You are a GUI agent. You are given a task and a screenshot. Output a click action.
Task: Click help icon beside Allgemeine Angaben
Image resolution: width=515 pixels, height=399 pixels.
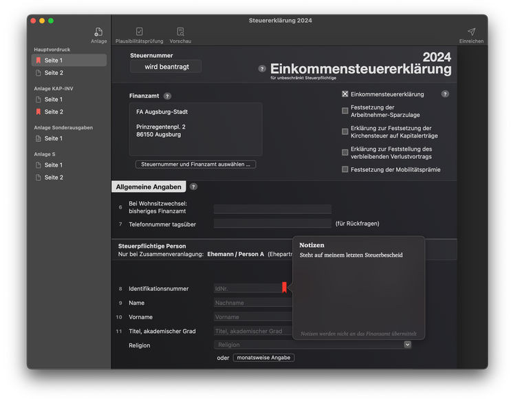click(193, 186)
